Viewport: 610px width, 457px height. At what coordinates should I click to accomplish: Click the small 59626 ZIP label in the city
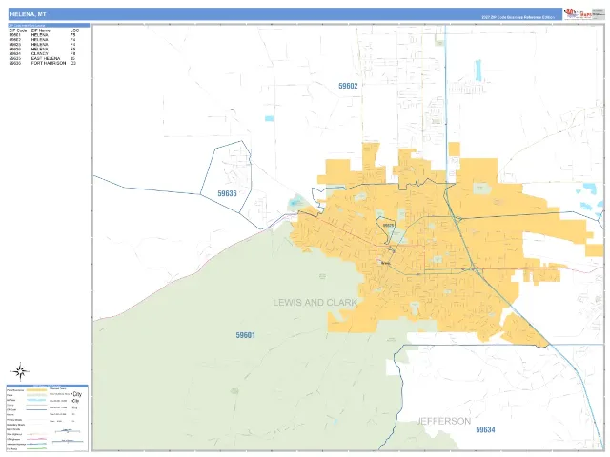point(388,225)
